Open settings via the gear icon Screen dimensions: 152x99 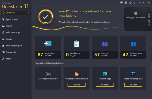tap(131, 3)
